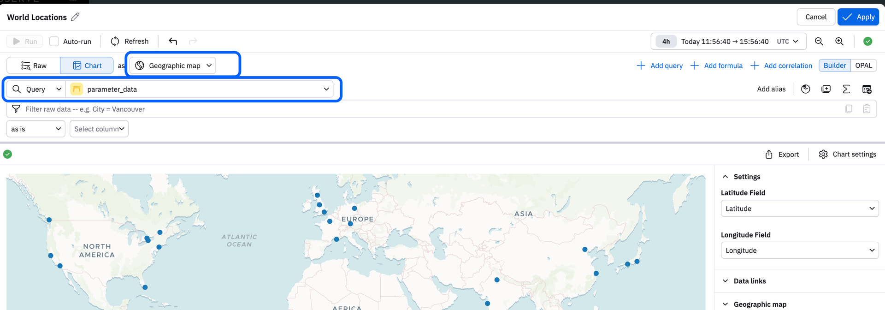Click the Apply button
Screen dimensions: 885x310
[x=858, y=17]
